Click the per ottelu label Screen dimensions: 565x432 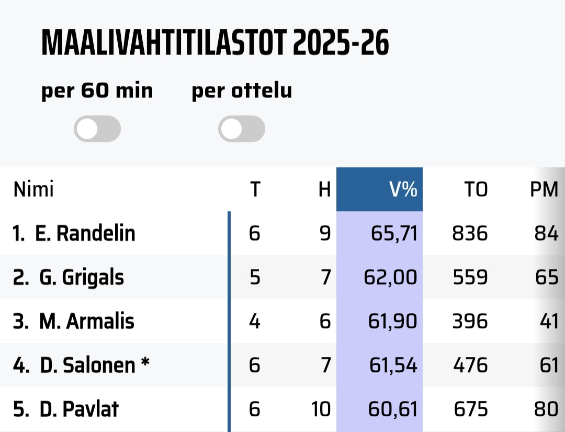(x=242, y=91)
